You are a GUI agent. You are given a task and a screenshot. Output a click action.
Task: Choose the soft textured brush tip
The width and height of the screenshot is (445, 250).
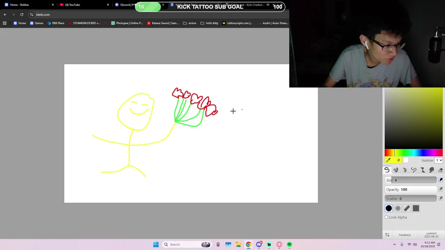point(398,208)
